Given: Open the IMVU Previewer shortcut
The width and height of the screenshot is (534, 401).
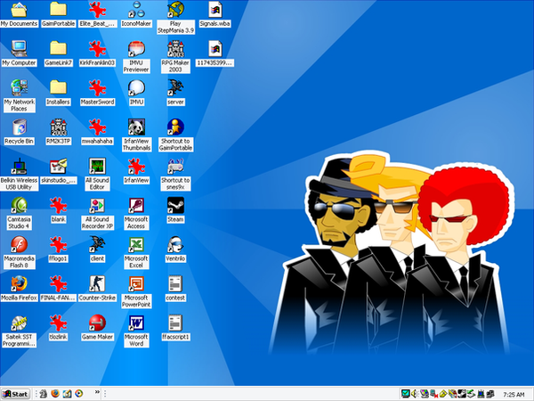Looking at the screenshot, I should tap(136, 49).
